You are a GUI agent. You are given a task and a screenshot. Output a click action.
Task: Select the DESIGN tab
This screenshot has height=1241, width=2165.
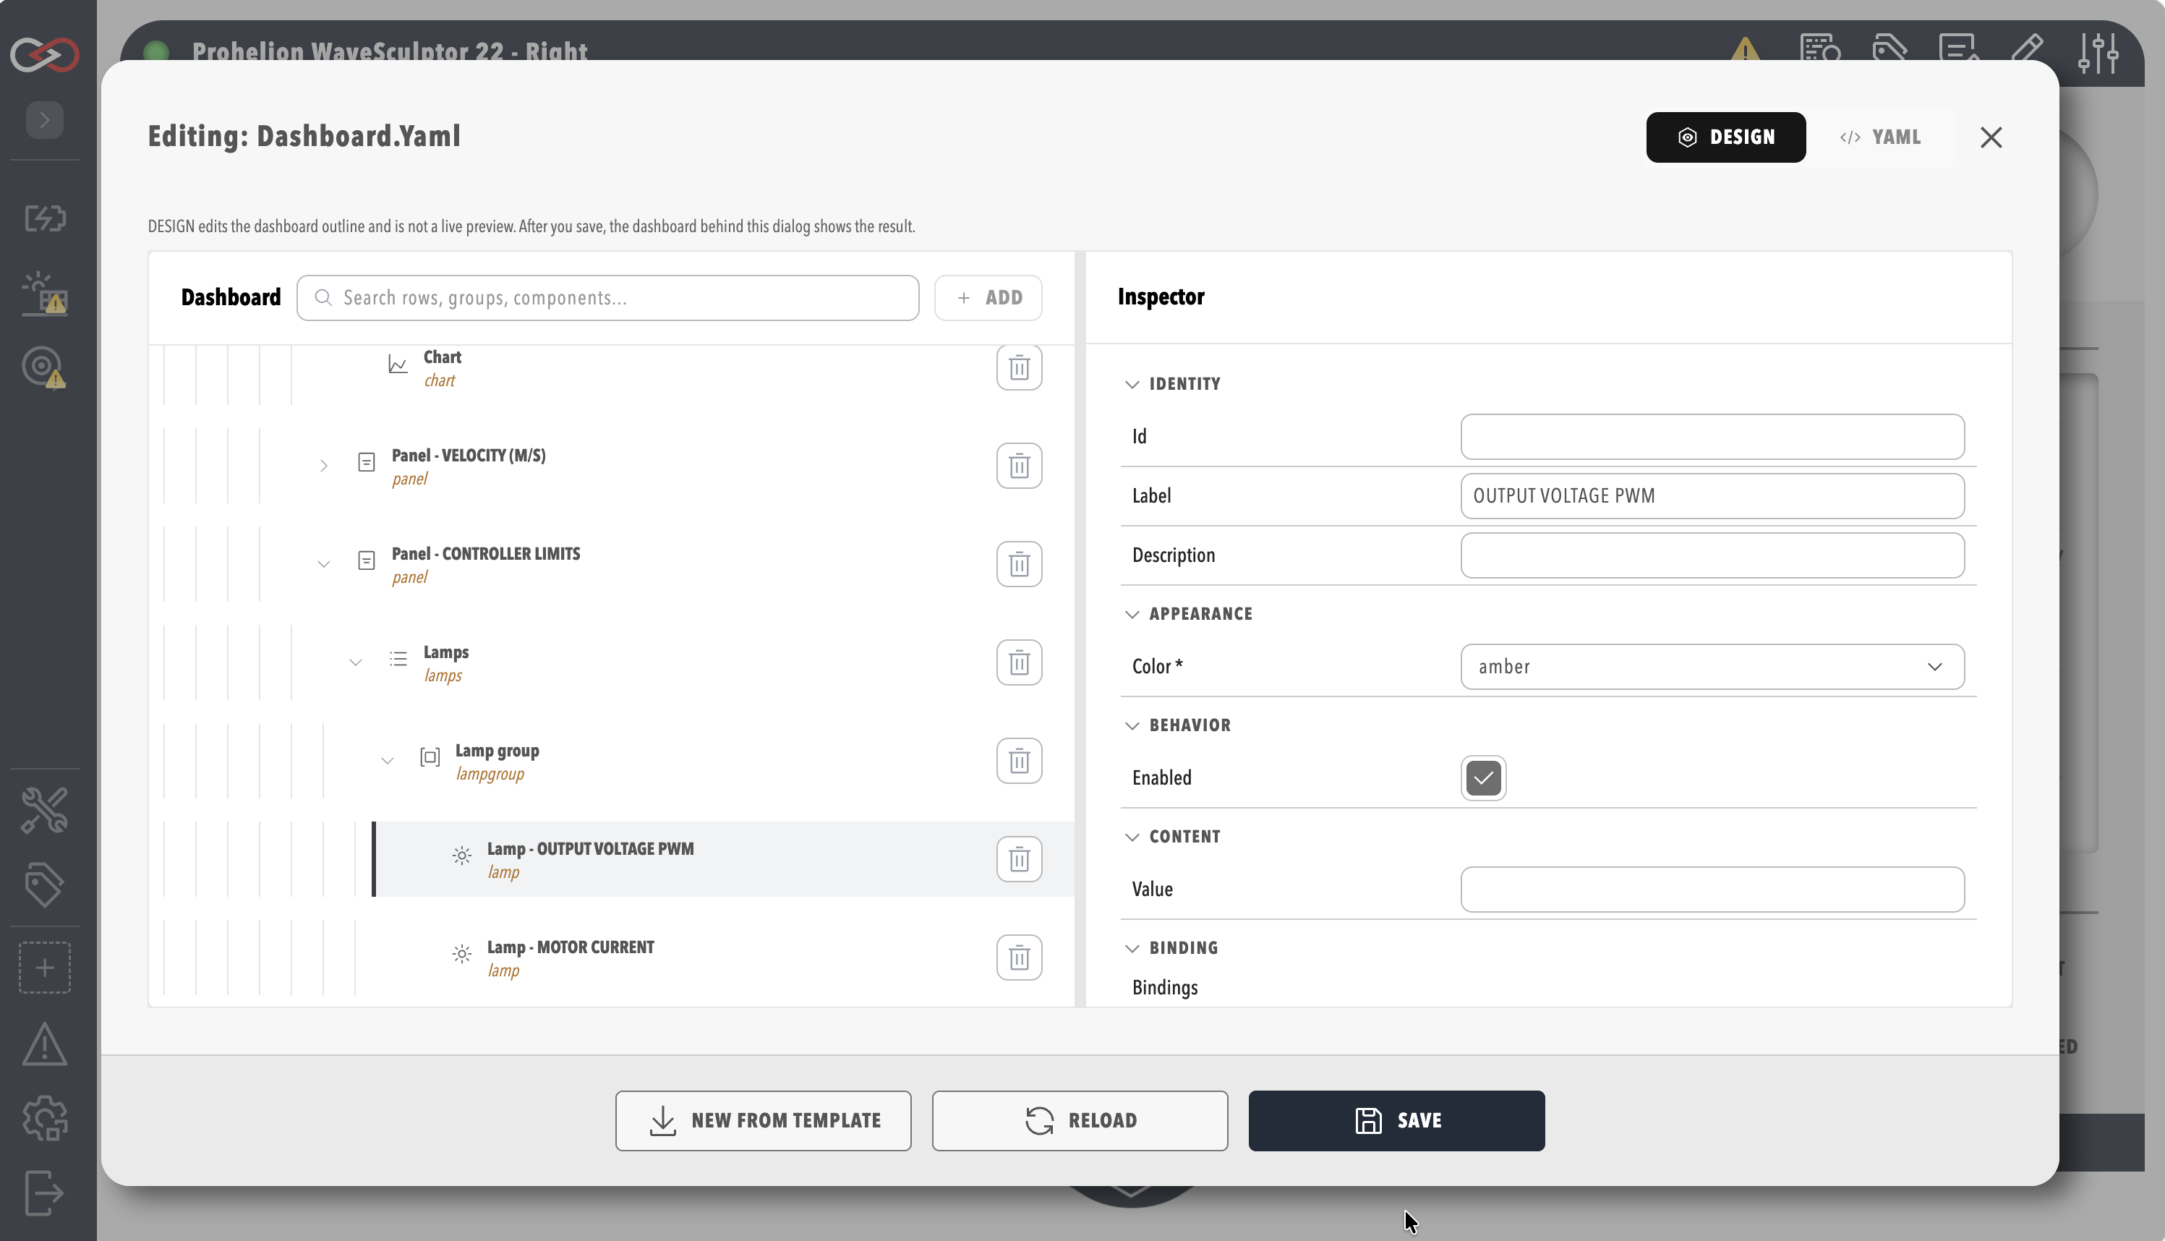[x=1725, y=137]
